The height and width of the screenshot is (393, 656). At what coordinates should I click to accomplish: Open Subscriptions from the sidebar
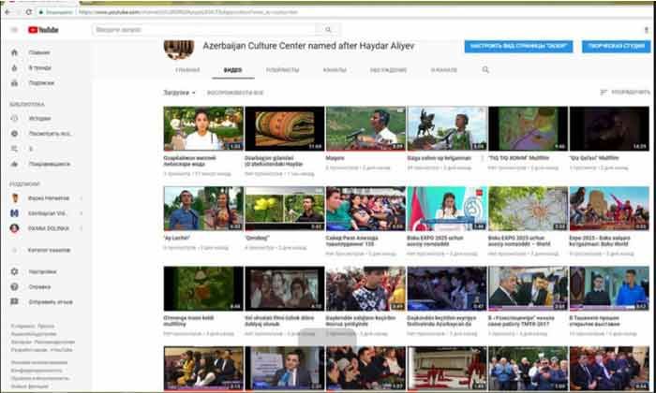(x=14, y=82)
